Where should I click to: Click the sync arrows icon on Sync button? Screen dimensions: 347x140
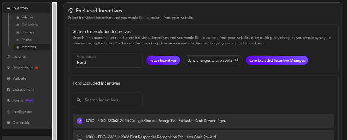pyautogui.click(x=236, y=60)
